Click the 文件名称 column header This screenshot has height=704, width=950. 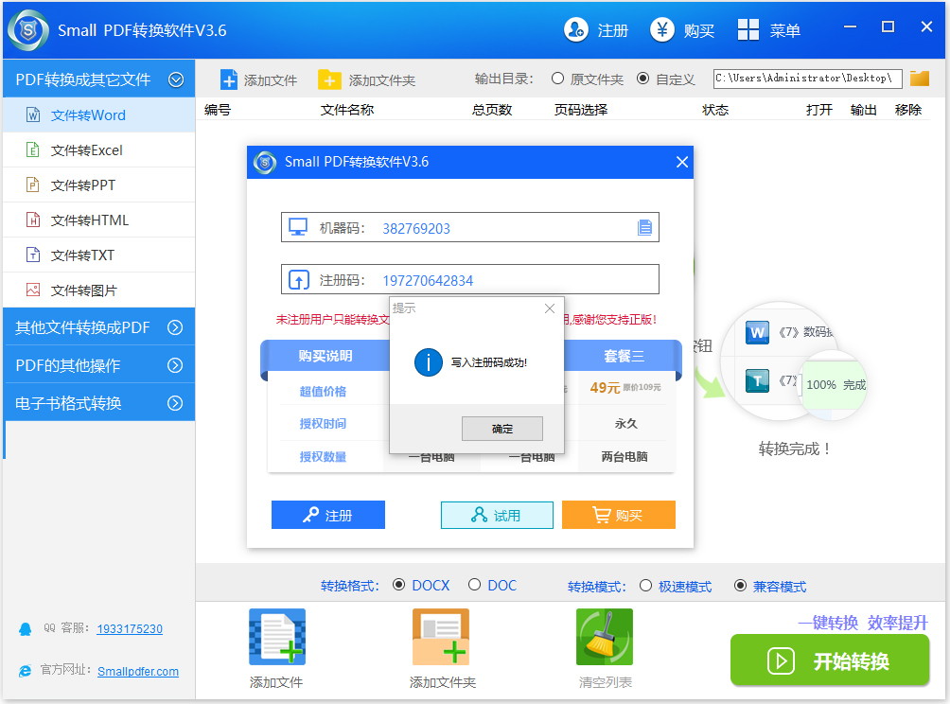coord(347,110)
